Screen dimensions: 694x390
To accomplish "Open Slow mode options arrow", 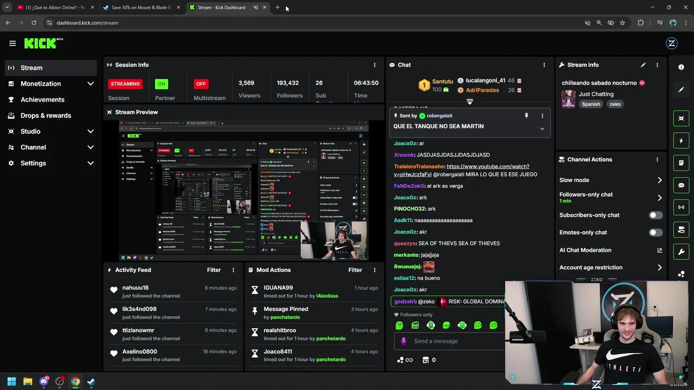I will 659,180.
